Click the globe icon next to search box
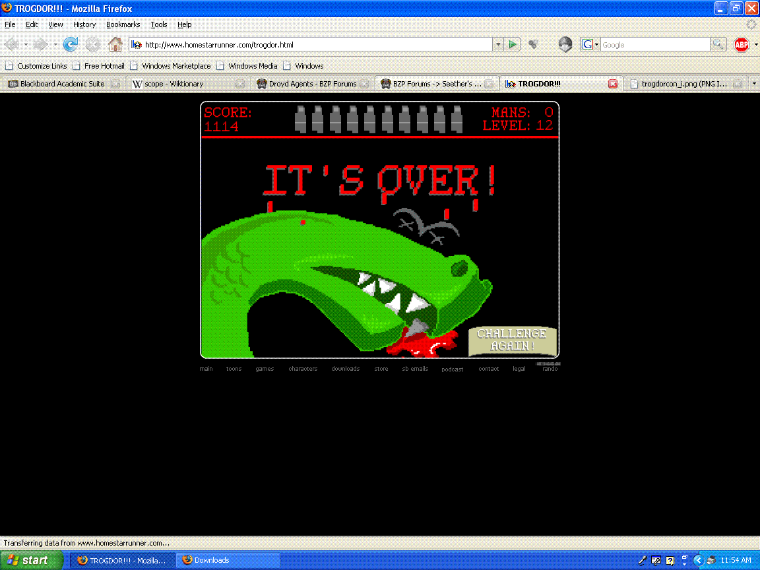Image resolution: width=760 pixels, height=570 pixels. (565, 45)
